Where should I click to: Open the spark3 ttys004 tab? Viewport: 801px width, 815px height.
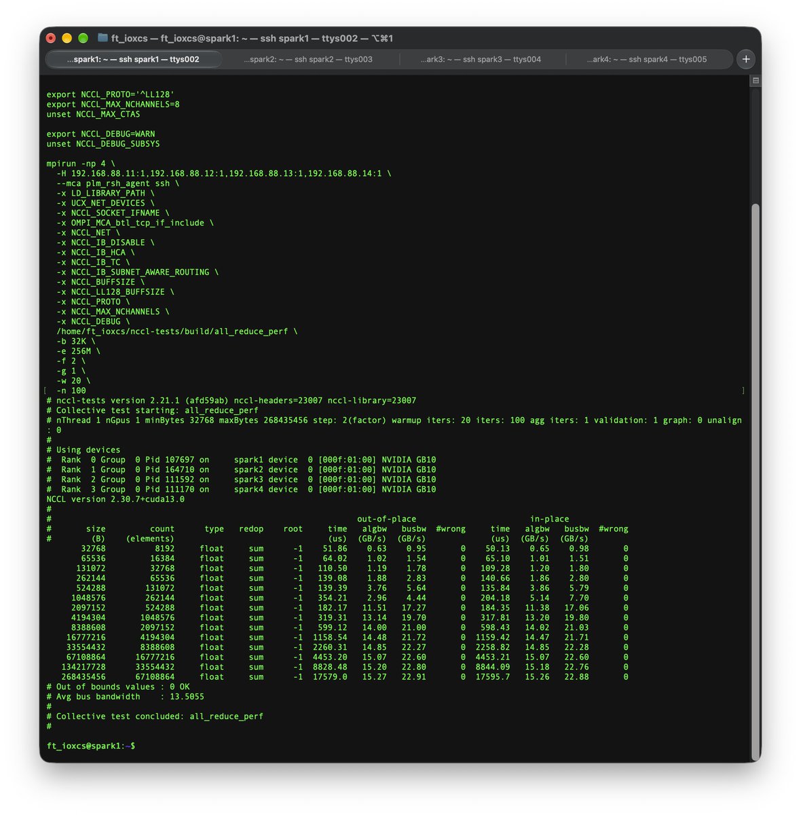[x=481, y=59]
